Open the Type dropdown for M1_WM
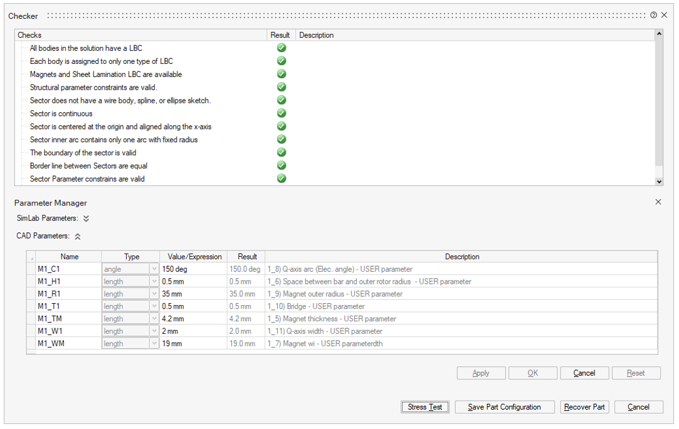Screen dimensions: 679x429 (x=154, y=344)
